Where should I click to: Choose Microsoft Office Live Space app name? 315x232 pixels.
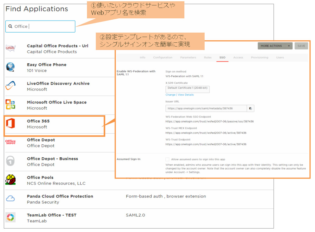[x=57, y=102]
